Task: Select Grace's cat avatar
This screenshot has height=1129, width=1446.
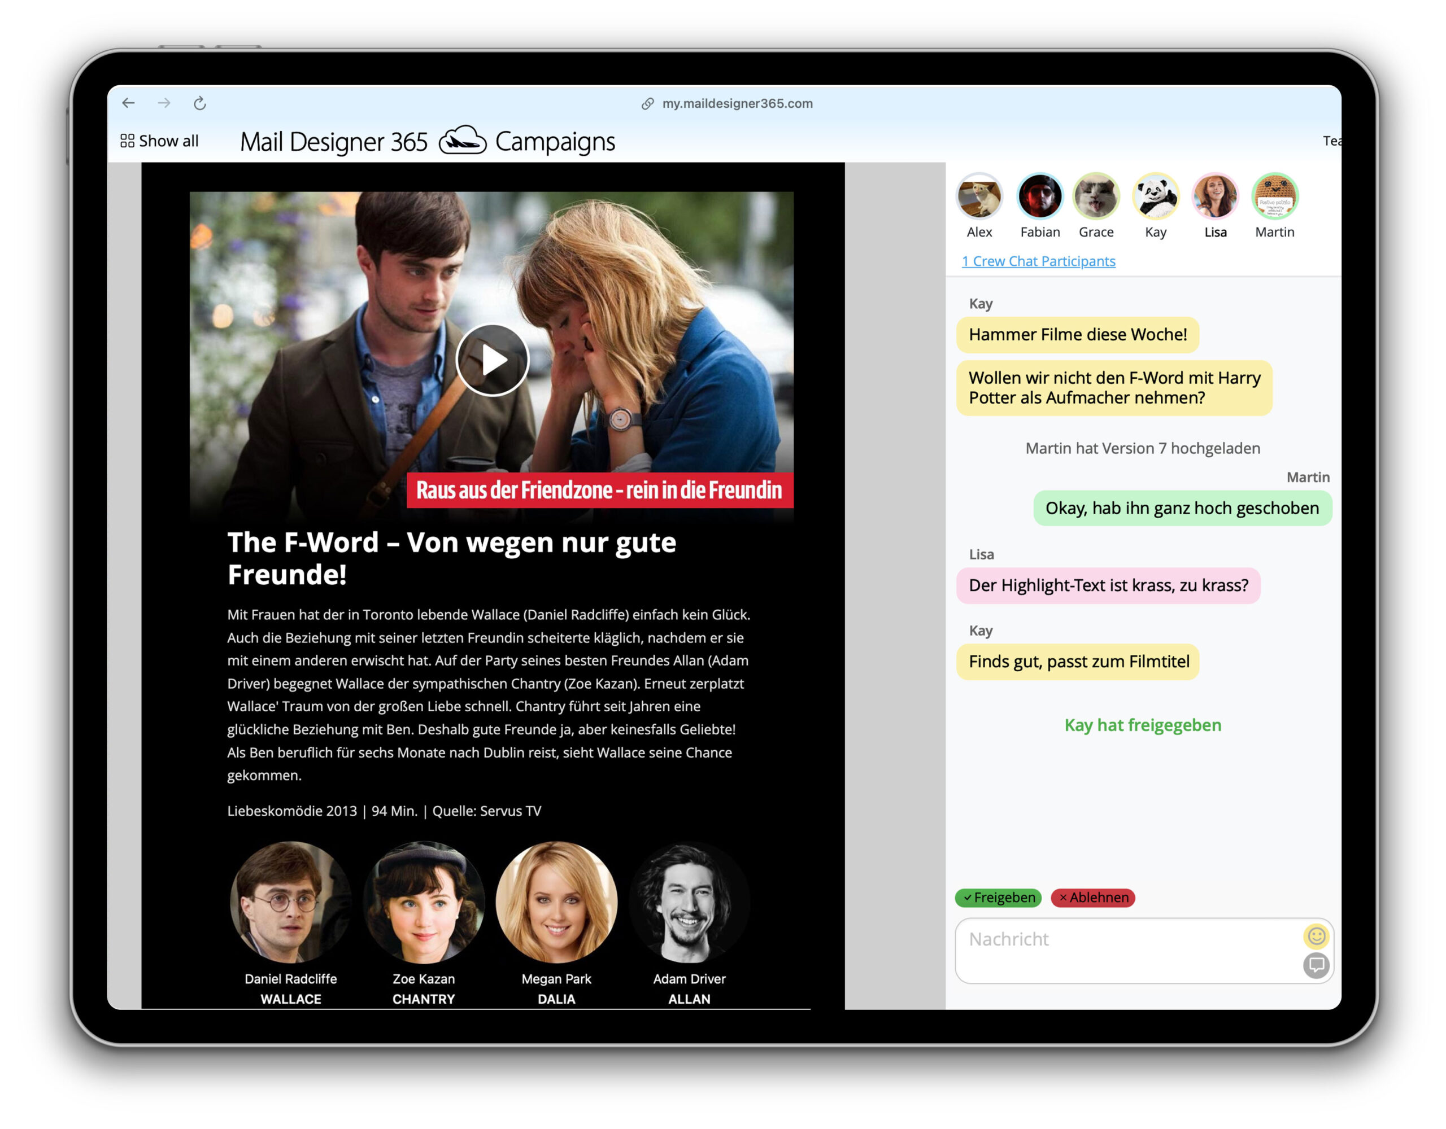Action: 1096,196
